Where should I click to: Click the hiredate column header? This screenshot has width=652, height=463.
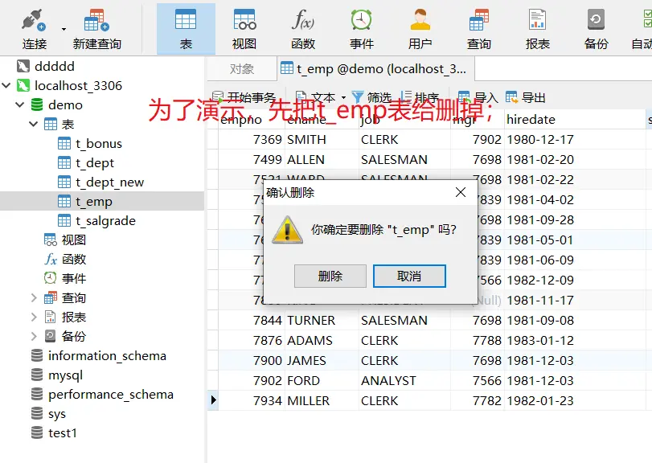(575, 120)
